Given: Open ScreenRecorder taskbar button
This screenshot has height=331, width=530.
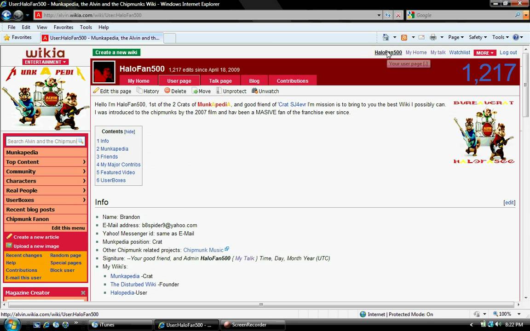Looking at the screenshot, I should coord(253,325).
